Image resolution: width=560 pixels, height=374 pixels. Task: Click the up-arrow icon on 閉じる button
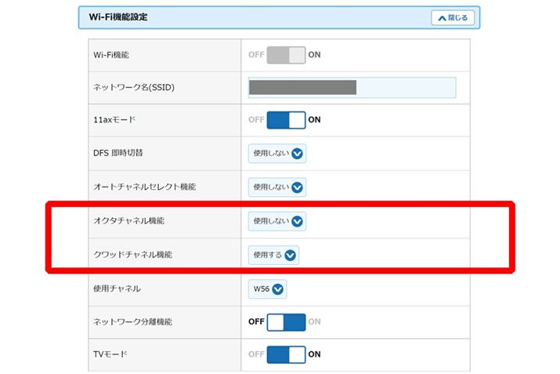[x=441, y=17]
